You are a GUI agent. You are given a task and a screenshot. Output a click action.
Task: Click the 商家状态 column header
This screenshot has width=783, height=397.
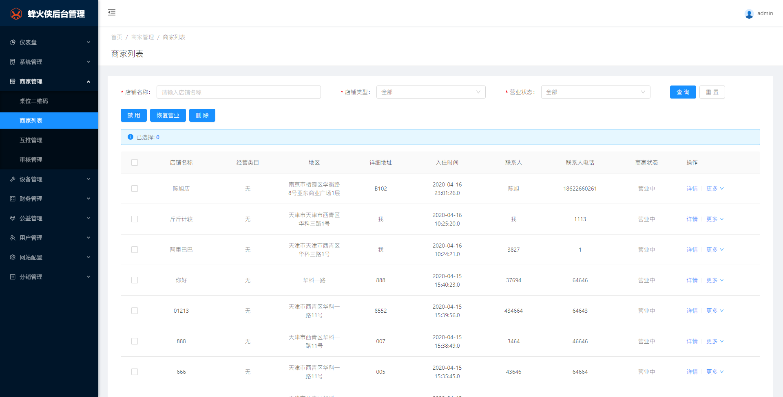click(x=646, y=162)
